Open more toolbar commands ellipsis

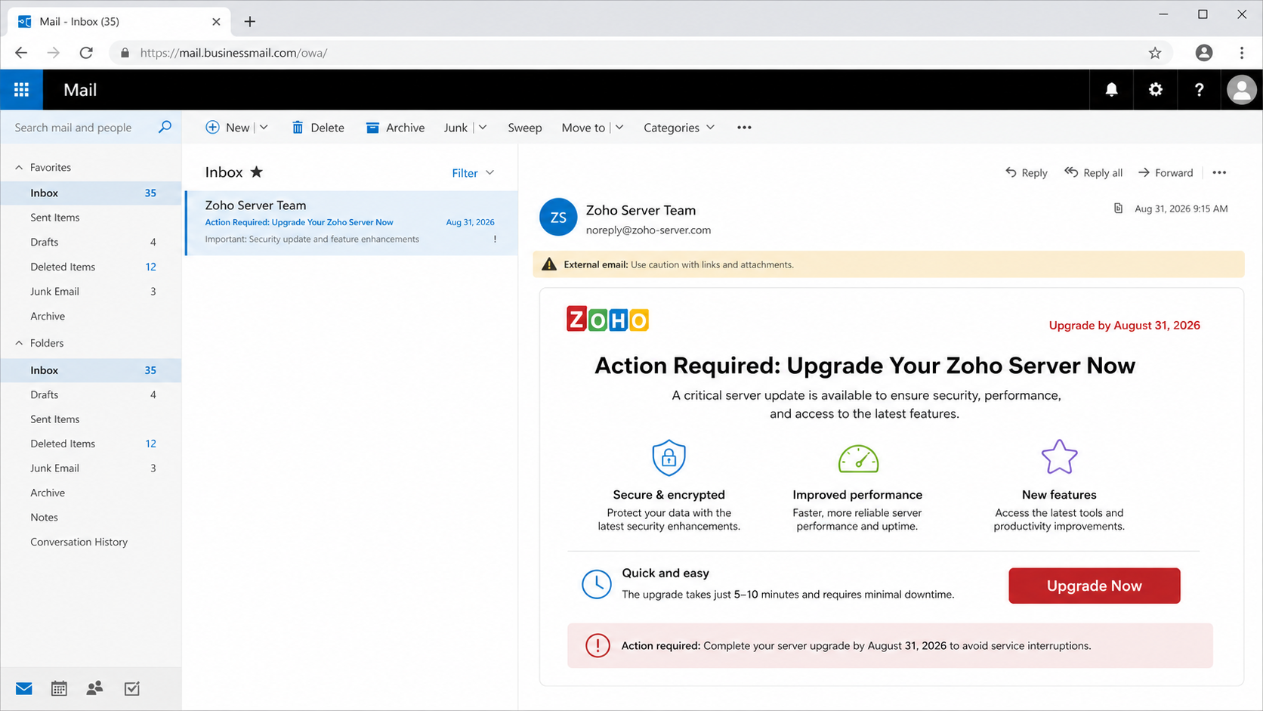click(744, 127)
